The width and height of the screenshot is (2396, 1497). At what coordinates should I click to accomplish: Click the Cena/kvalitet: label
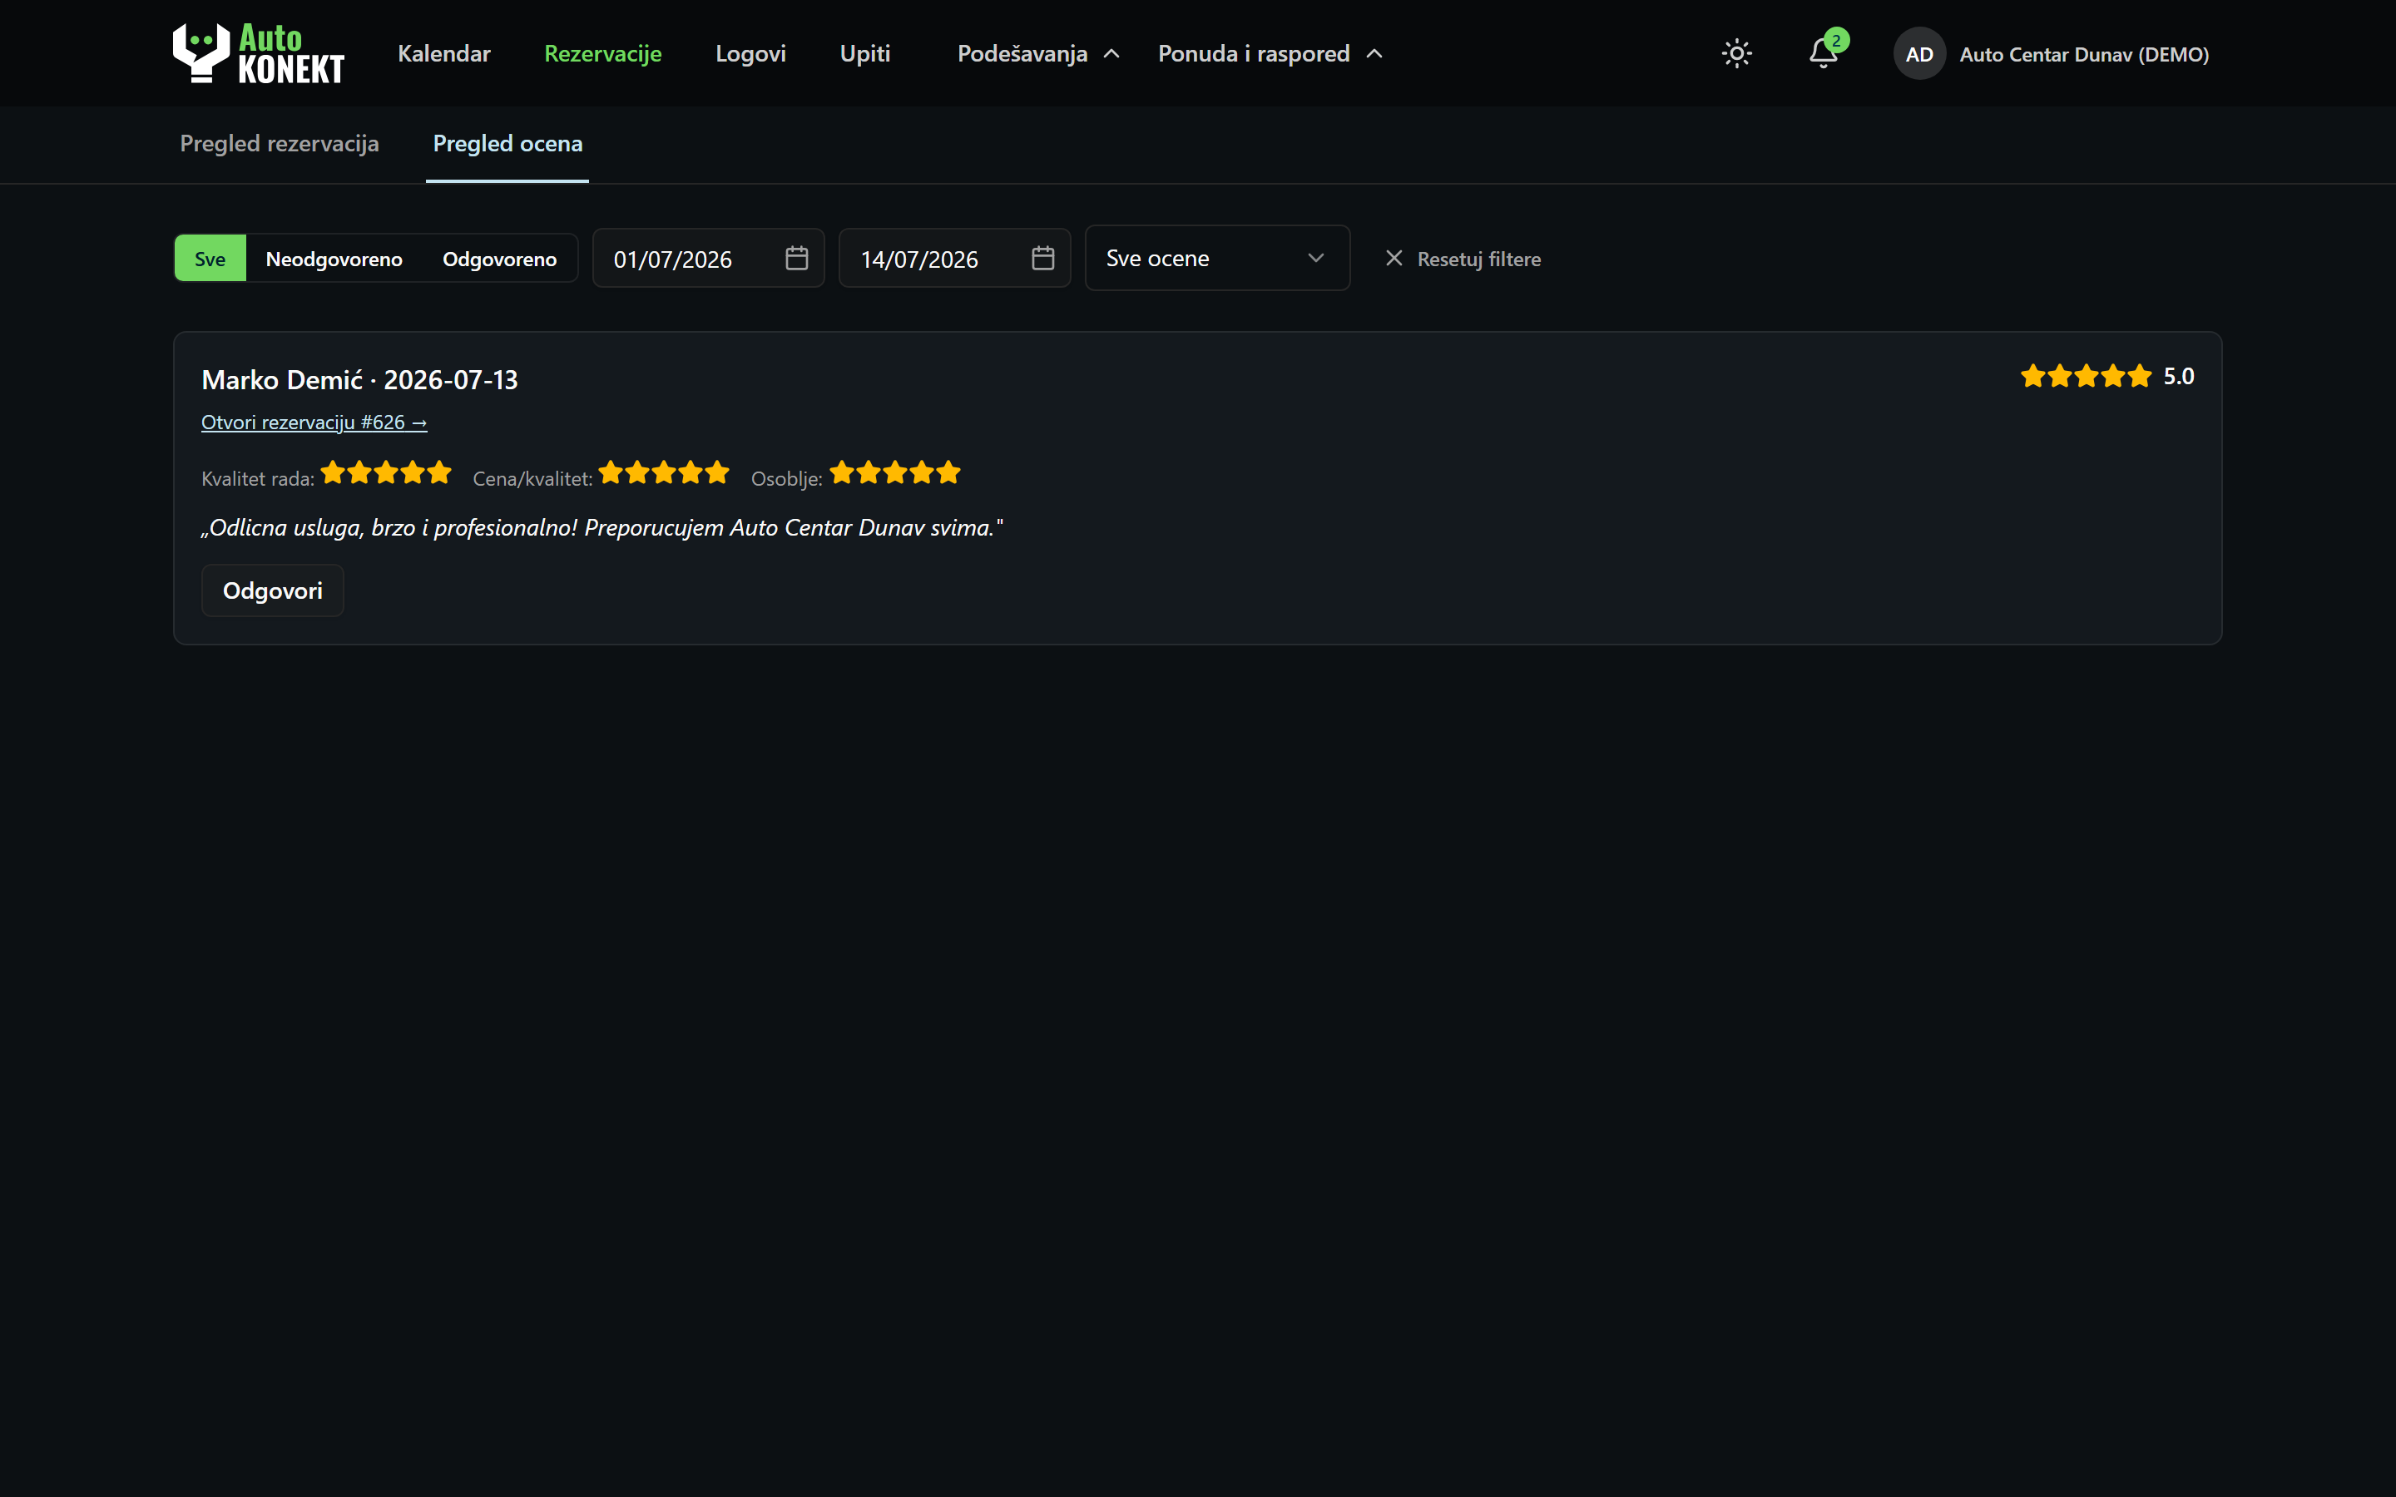(532, 478)
